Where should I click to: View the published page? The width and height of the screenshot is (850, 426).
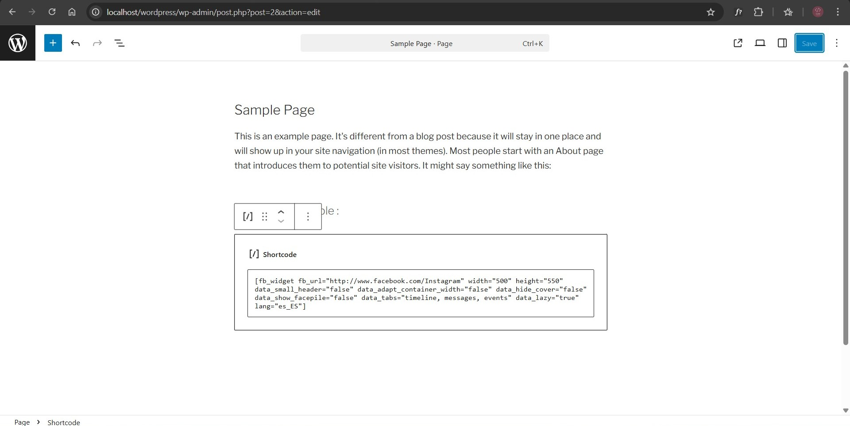(738, 43)
